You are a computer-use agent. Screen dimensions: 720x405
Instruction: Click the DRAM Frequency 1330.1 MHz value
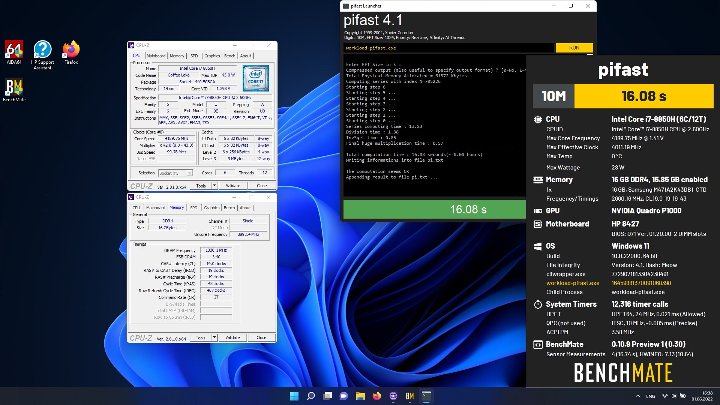pyautogui.click(x=216, y=250)
